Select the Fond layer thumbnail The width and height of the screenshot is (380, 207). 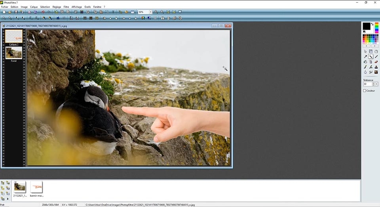pos(14,53)
